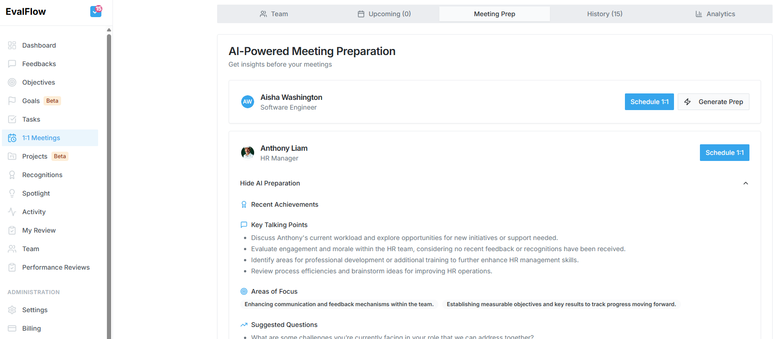Open Team page from sidebar
This screenshot has height=339, width=780.
(x=50, y=249)
